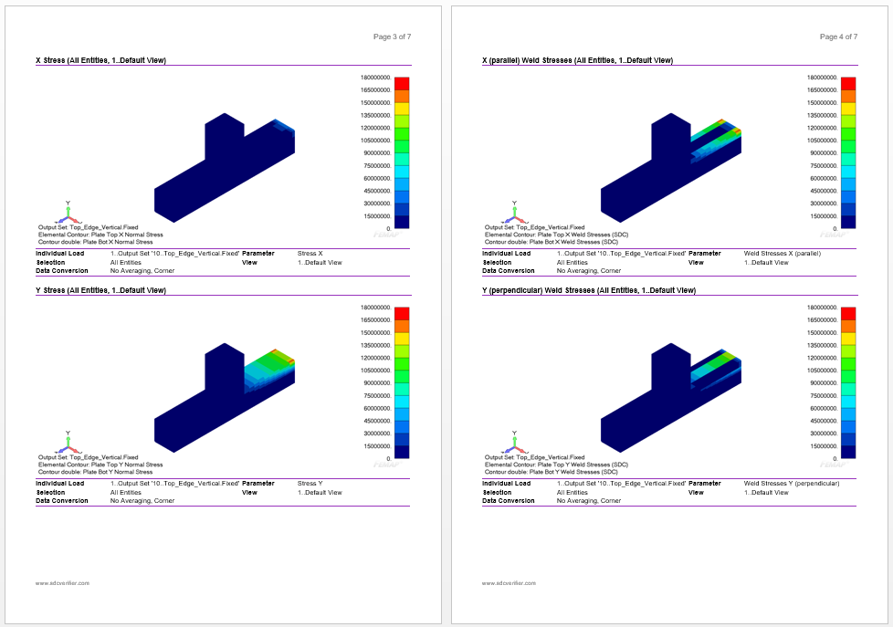Click 'Stress Y' parameter value

point(310,484)
